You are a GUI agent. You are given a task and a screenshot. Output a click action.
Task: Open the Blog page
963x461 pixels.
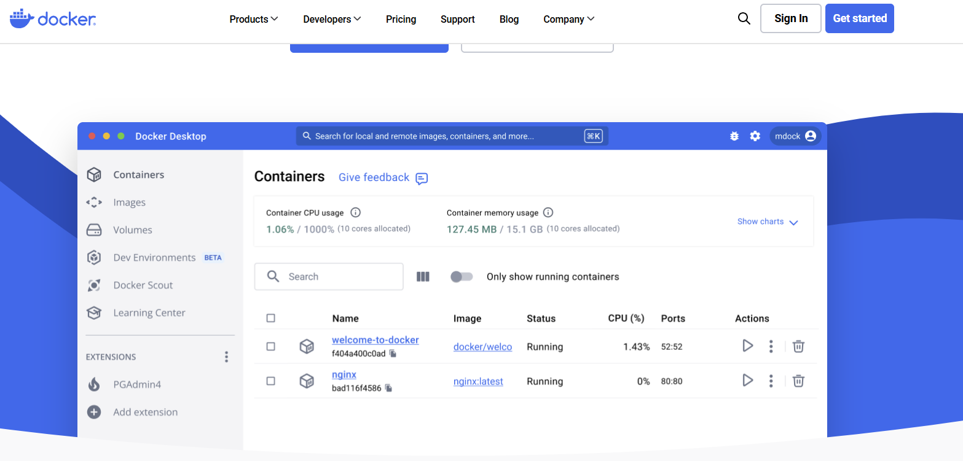point(509,19)
